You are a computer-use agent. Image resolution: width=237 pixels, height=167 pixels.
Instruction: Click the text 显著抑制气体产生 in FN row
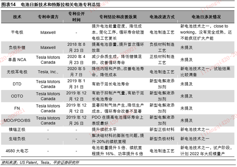108,105
